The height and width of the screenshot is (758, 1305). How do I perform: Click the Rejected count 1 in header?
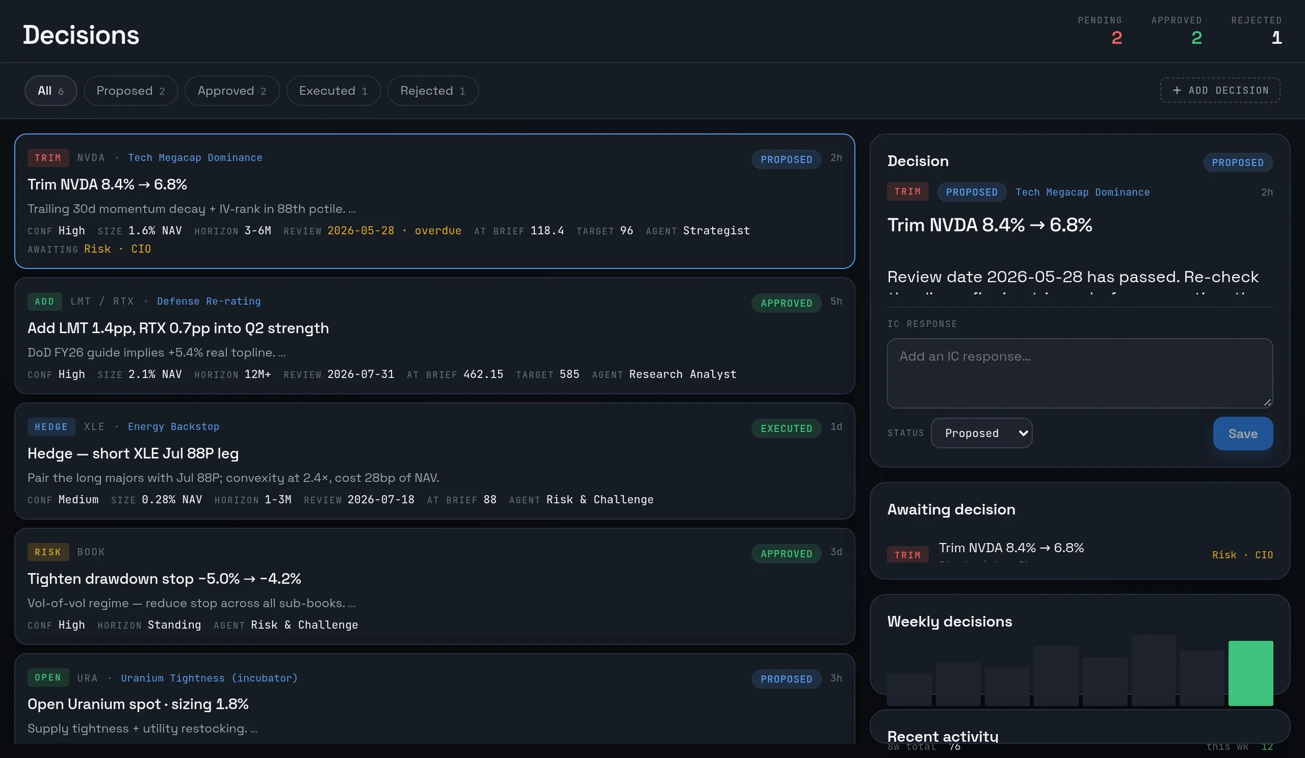tap(1276, 38)
